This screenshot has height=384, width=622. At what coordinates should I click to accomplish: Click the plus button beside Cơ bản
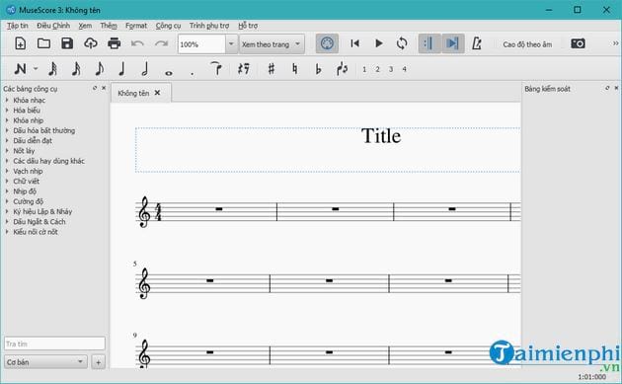[98, 362]
